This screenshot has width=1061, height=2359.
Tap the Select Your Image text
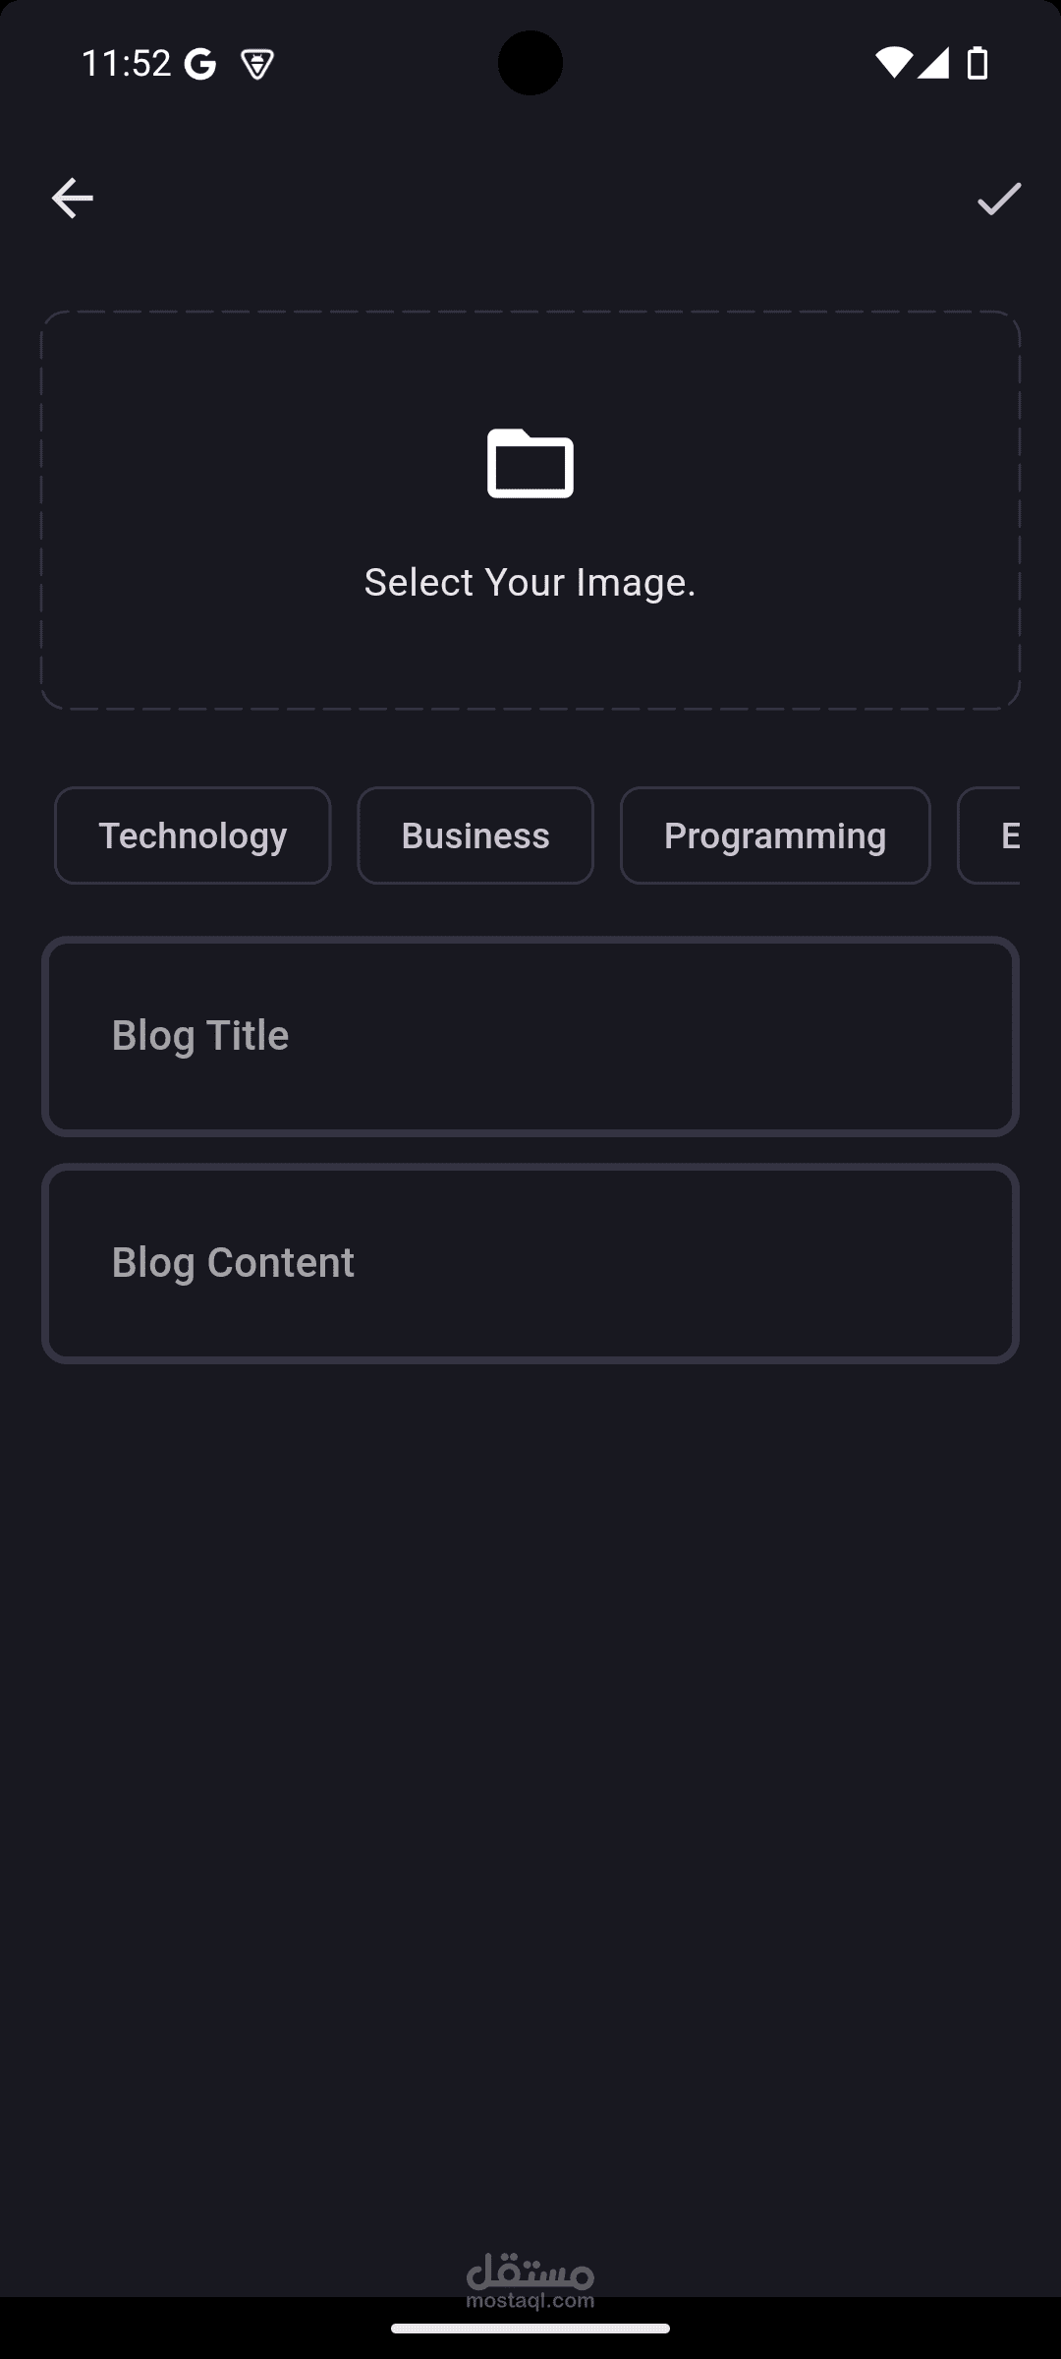click(530, 582)
